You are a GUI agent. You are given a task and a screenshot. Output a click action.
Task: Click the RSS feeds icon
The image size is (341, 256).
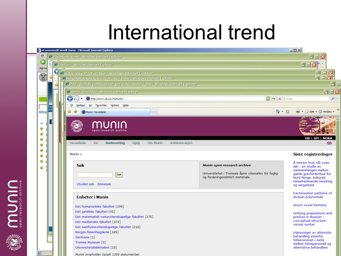(287, 112)
